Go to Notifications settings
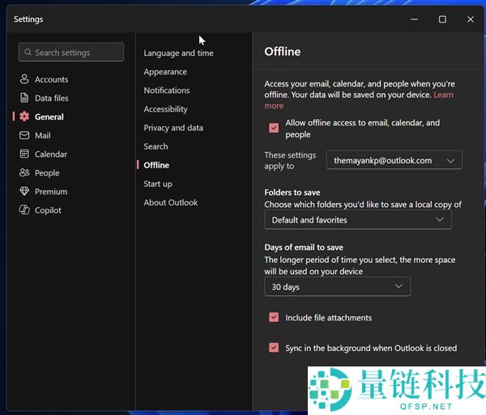Screen dimensions: 486x415 pyautogui.click(x=167, y=91)
